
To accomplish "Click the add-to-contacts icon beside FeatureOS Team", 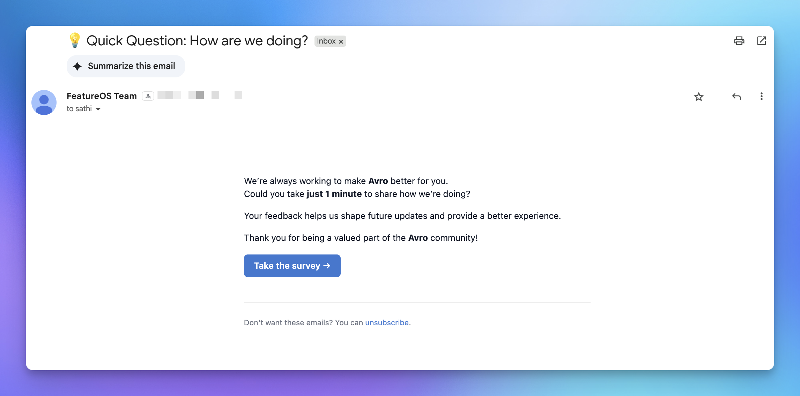I will 148,96.
